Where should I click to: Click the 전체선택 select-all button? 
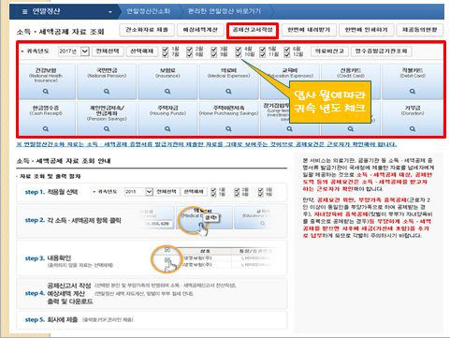pyautogui.click(x=108, y=51)
